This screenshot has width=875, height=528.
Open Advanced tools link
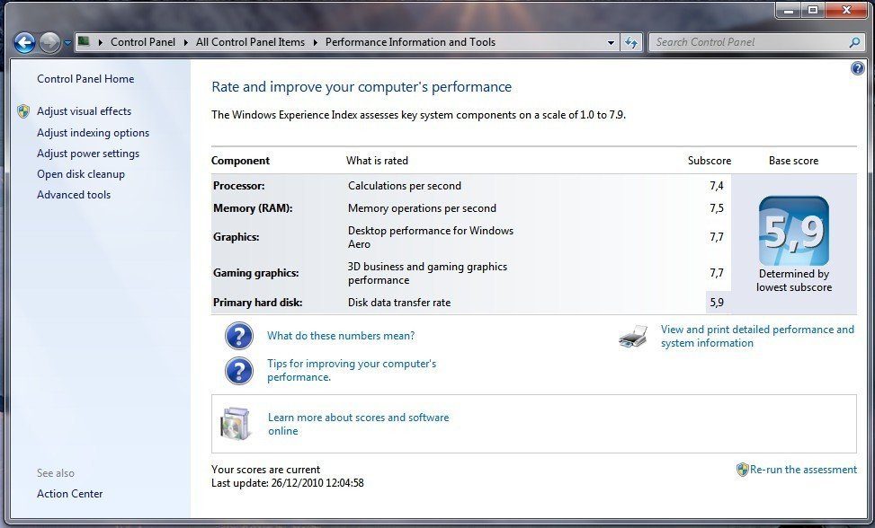point(74,195)
